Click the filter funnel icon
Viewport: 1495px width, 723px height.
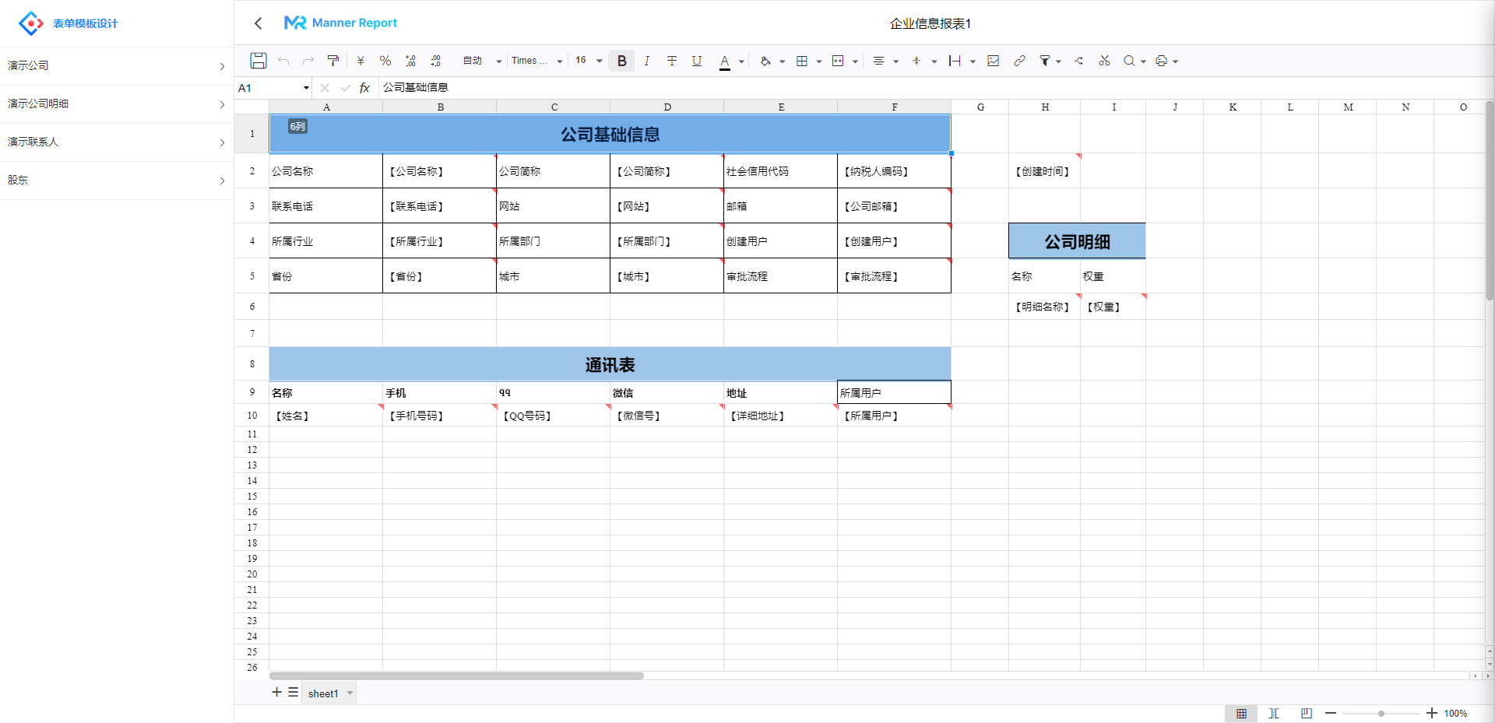point(1045,61)
